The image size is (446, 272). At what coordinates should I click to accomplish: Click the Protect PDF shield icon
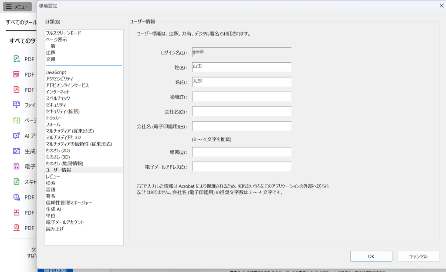pyautogui.click(x=17, y=197)
